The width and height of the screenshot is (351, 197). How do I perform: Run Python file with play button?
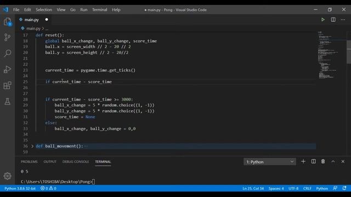(x=323, y=20)
